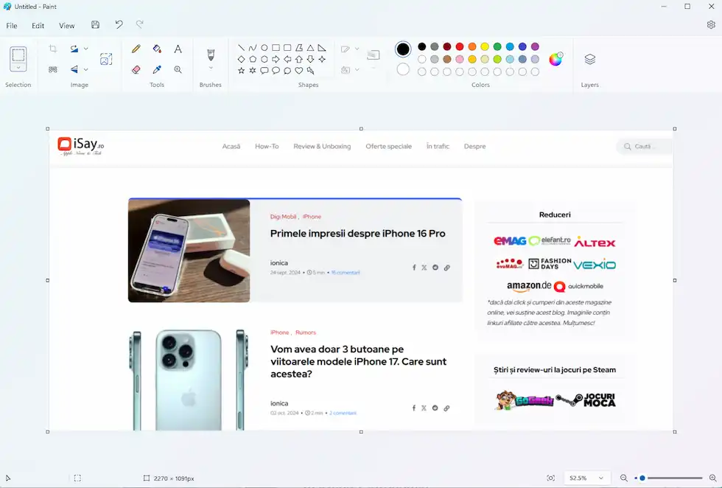
Task: Choose the Pentagon shape
Action: pos(253,59)
